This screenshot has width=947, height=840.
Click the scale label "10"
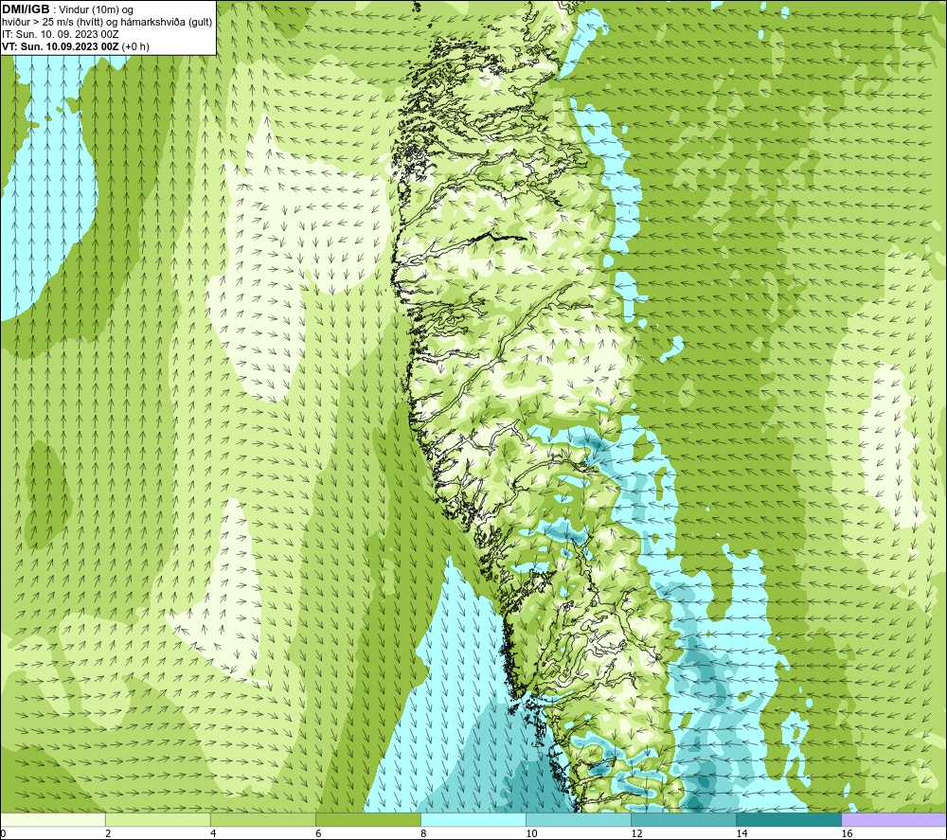[x=531, y=834]
